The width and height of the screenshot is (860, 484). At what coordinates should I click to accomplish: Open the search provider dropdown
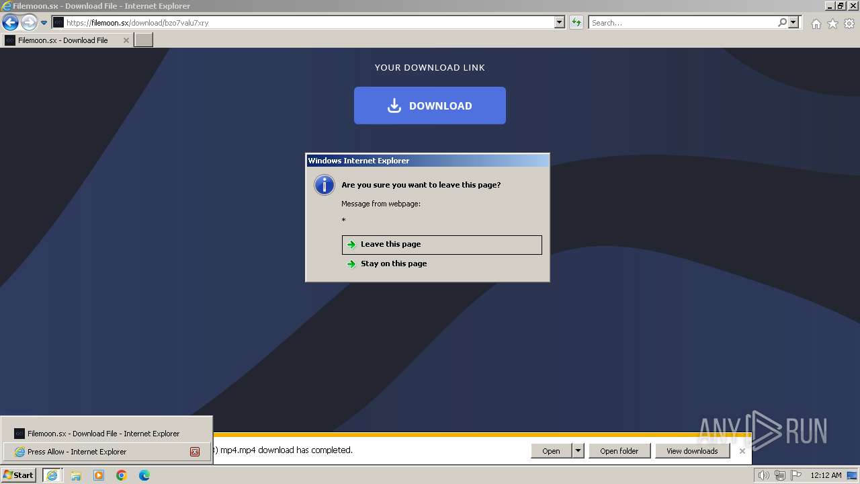point(793,23)
